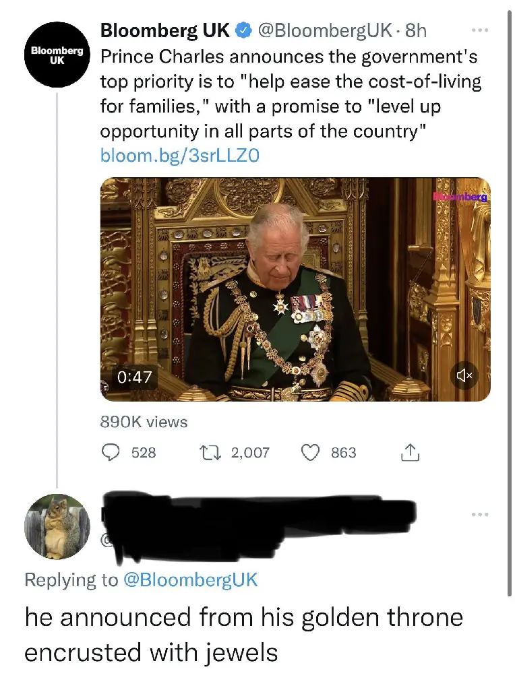This screenshot has height=690, width=515.
Task: Click the reply speech bubble icon
Action: point(111,452)
